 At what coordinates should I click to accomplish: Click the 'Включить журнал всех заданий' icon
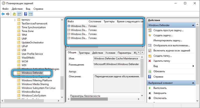[x=150, y=50]
